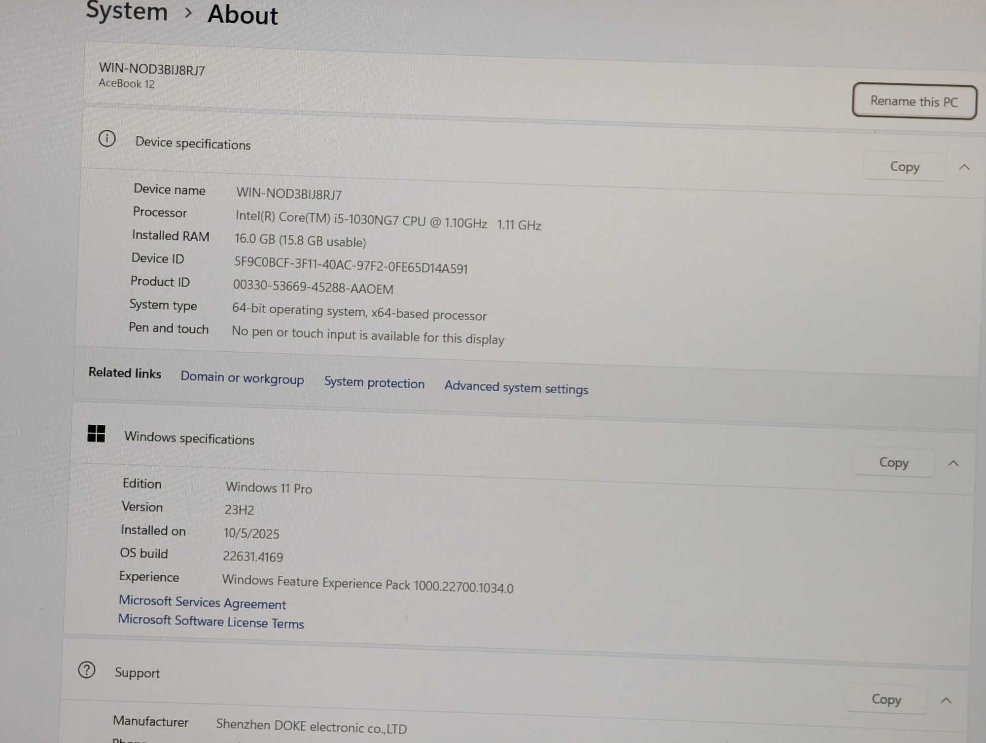This screenshot has height=743, width=986.
Task: Select the Device ID value 5F9C0BCF-3F11-40AC-97F2-0FE65D14A591
Action: pos(351,265)
